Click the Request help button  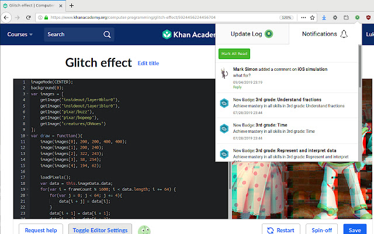41,230
